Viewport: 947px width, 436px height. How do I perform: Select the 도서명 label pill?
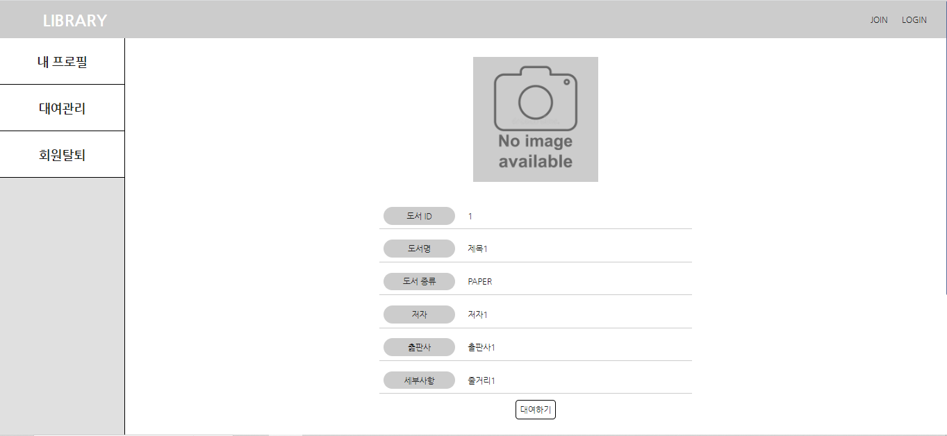point(419,249)
